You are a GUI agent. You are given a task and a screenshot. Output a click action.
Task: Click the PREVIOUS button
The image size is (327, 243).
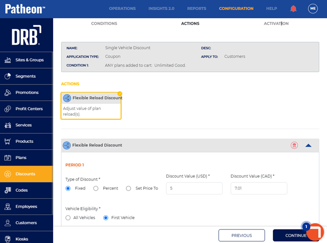pyautogui.click(x=242, y=236)
